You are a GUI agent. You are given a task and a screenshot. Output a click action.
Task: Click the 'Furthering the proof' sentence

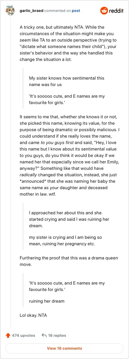pyautogui.click(x=69, y=261)
